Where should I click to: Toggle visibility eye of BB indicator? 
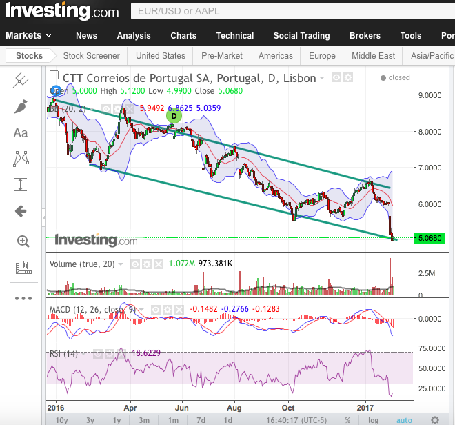point(106,109)
